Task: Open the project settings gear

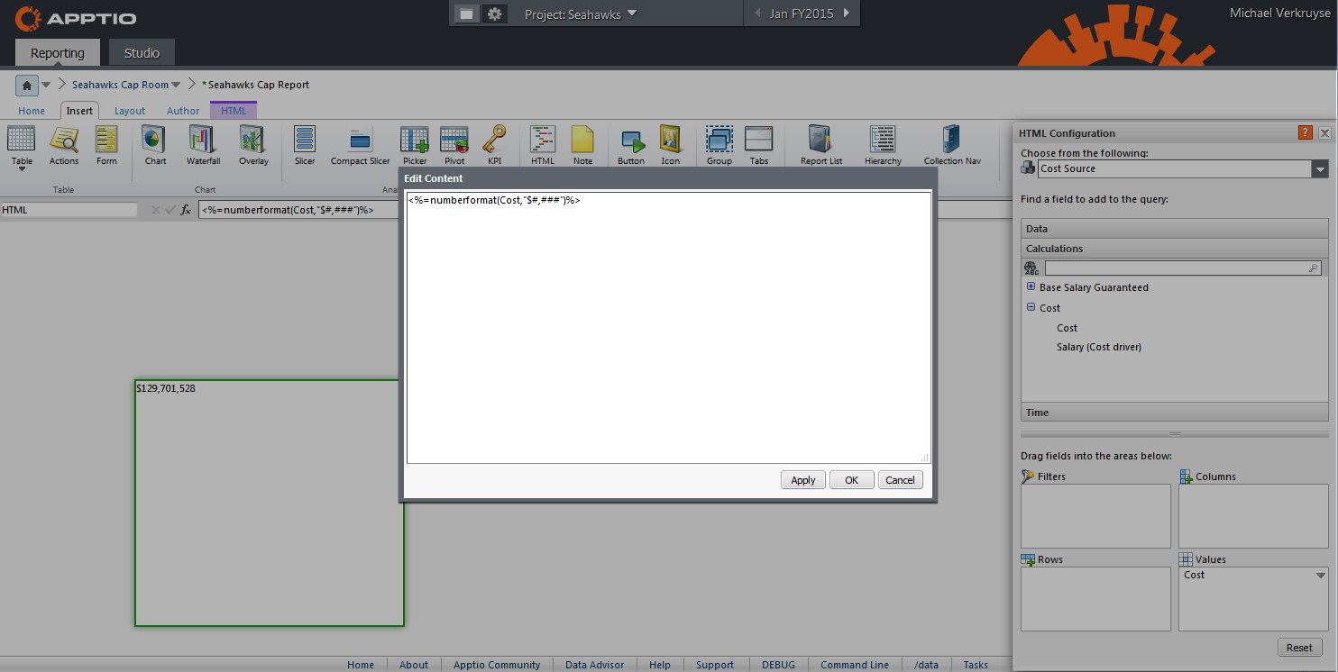Action: point(492,14)
